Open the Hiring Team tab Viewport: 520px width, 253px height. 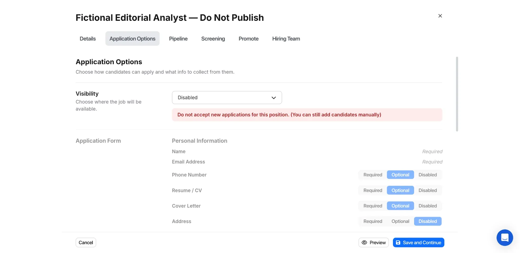pos(286,38)
